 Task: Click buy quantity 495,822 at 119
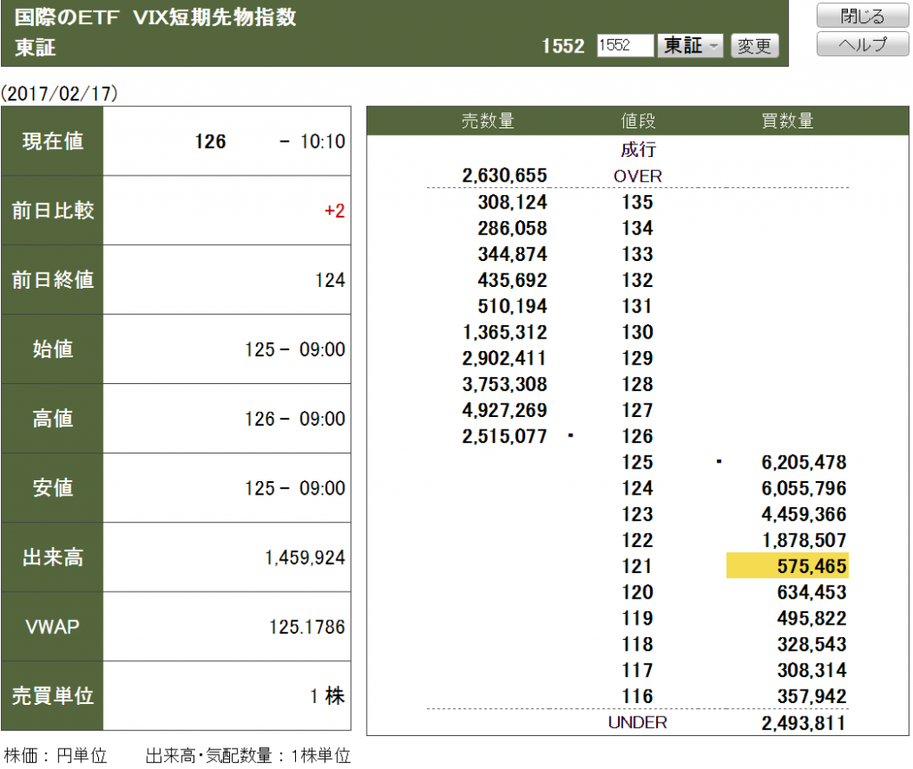(x=811, y=618)
